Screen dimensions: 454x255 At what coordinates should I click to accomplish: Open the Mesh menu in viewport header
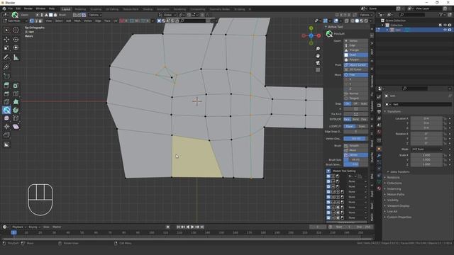pyautogui.click(x=77, y=21)
